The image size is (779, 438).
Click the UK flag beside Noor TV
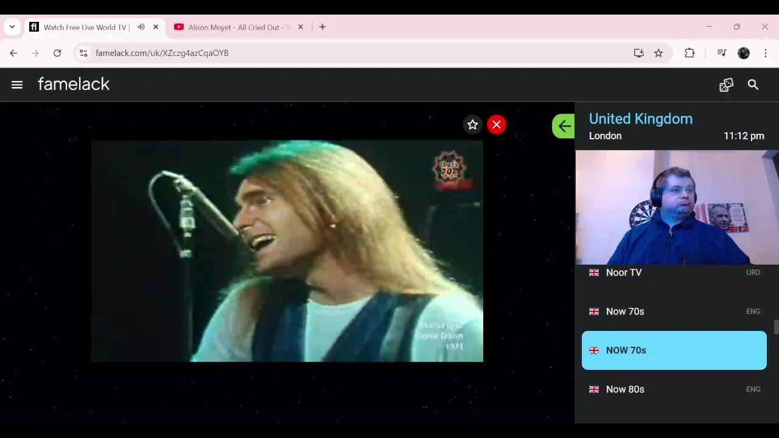594,273
